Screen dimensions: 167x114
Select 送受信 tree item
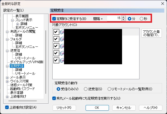[15, 51]
